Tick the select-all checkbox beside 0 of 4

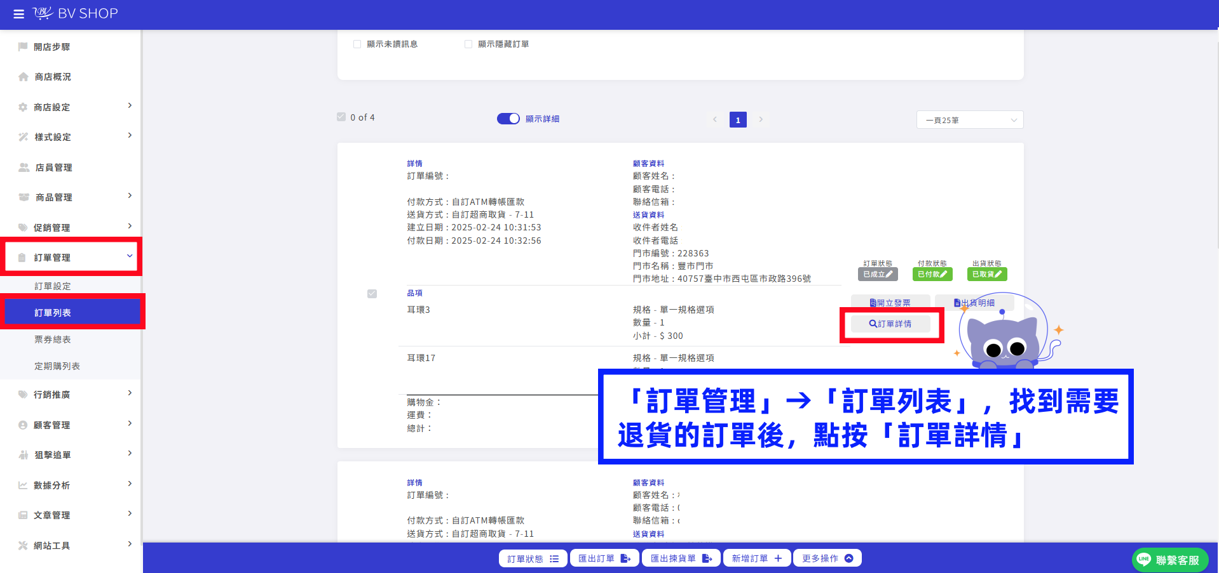341,117
